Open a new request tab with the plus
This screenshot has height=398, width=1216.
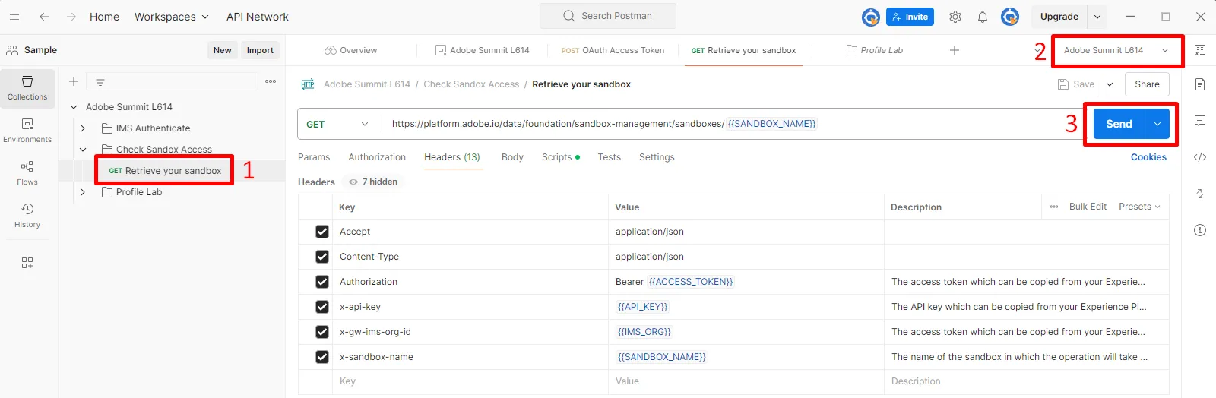pos(955,50)
